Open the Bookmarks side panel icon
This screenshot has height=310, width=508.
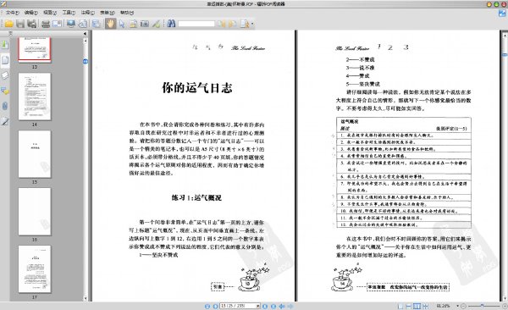pos(5,44)
